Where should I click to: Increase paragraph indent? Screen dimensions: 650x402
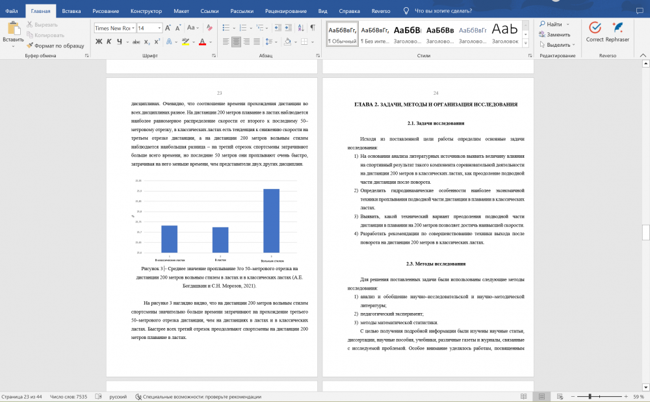288,28
